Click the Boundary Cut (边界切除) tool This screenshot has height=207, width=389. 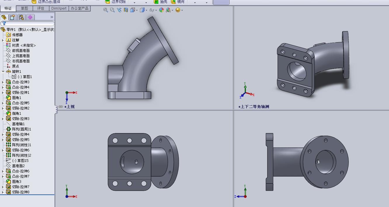coord(115,1)
